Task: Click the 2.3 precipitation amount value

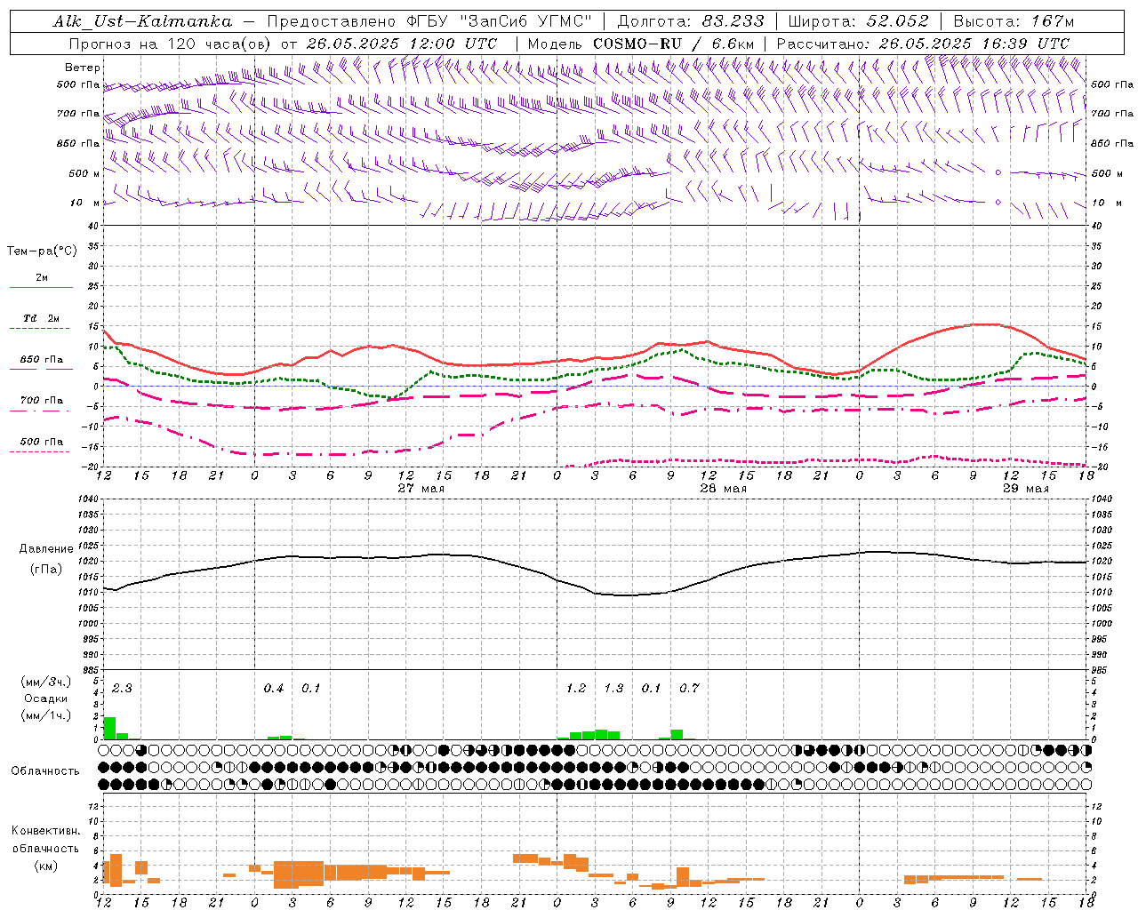Action: [122, 688]
